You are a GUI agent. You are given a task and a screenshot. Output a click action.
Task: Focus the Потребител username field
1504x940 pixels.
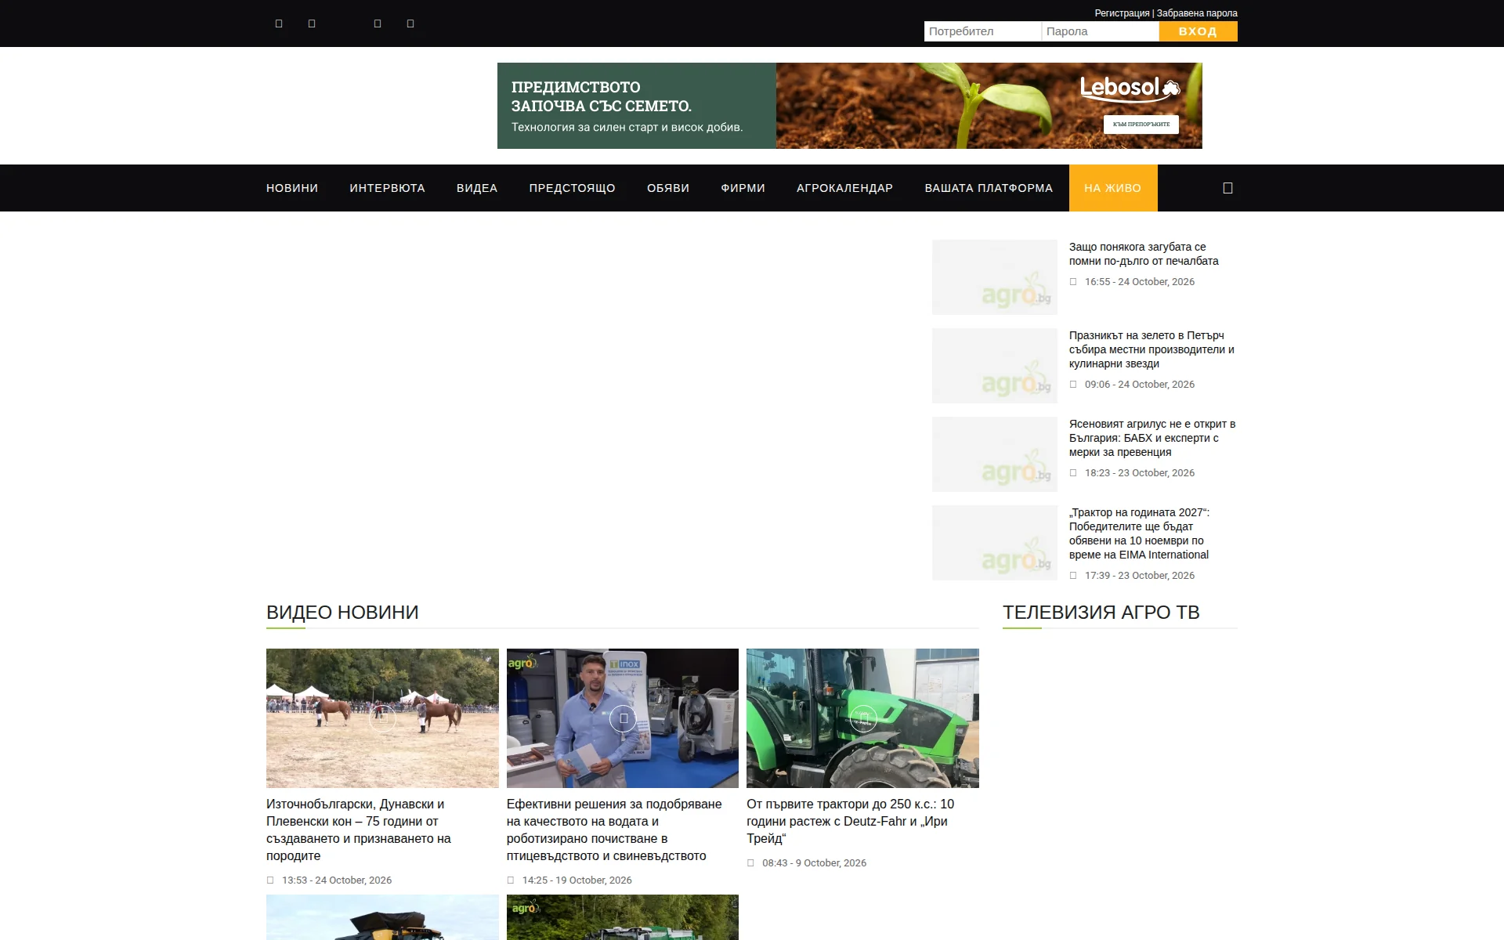[982, 31]
